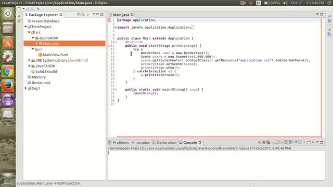The image size is (333, 187).
Task: Open the Display Selected Console dropdown arrow
Action: tap(304, 142)
